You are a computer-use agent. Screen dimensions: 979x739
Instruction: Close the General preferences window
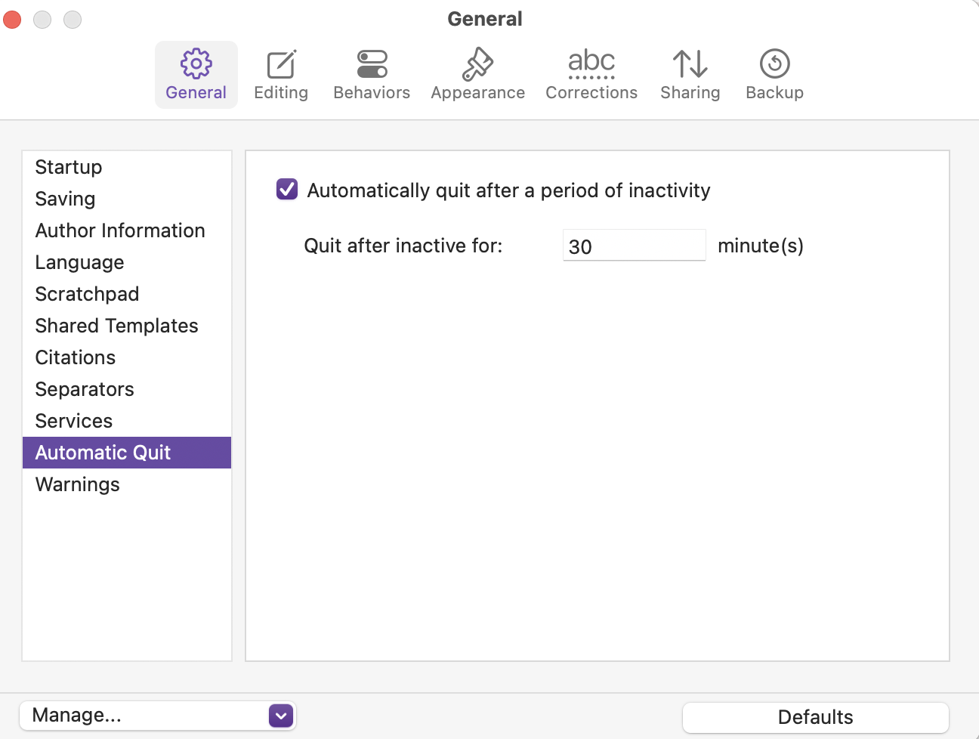pos(13,20)
